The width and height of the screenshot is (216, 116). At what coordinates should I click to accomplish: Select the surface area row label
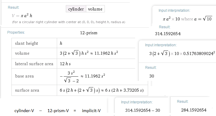click(27, 90)
